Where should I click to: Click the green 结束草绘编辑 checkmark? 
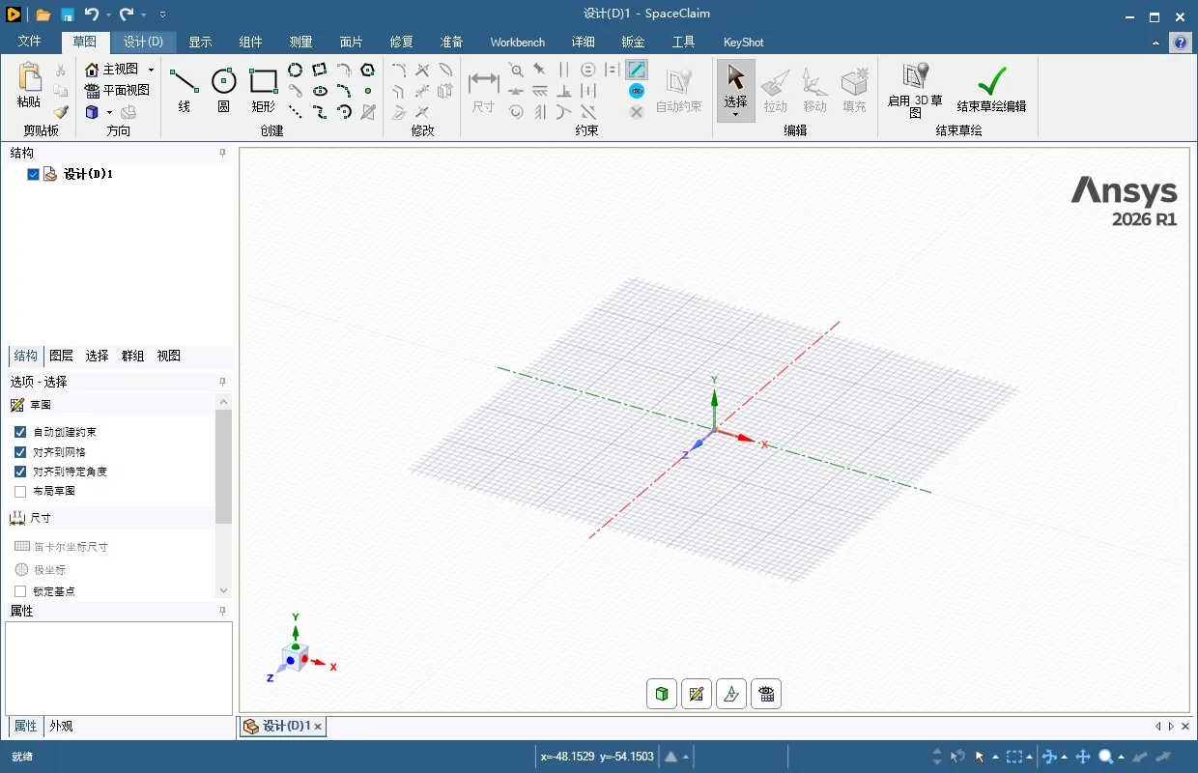(990, 82)
